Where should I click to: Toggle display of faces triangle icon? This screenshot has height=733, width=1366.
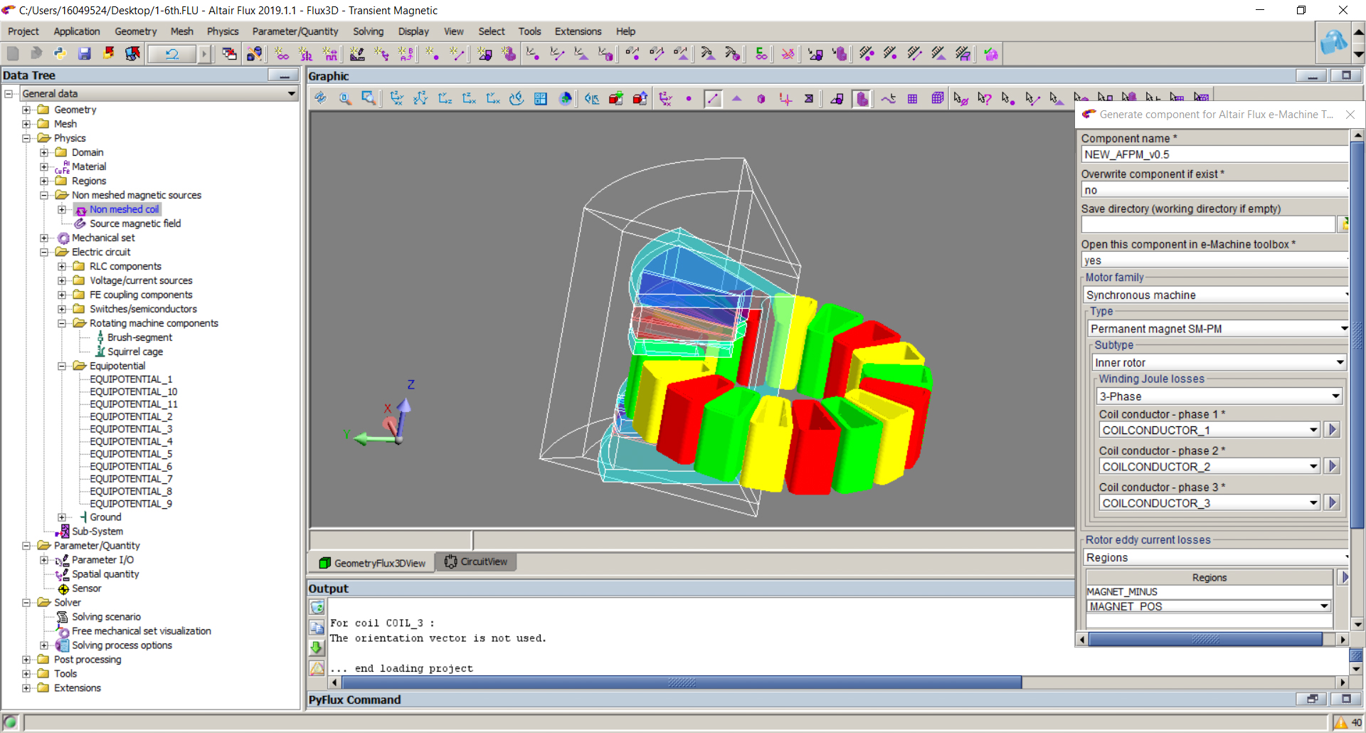pos(736,99)
